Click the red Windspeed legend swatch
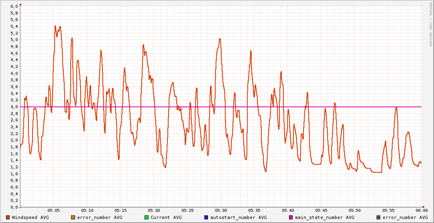Image resolution: width=434 pixels, height=223 pixels. 7,217
